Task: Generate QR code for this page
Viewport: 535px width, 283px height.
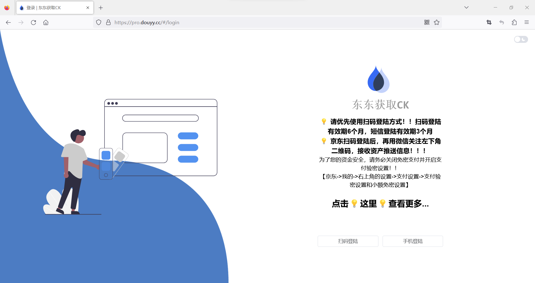Action: [x=427, y=23]
